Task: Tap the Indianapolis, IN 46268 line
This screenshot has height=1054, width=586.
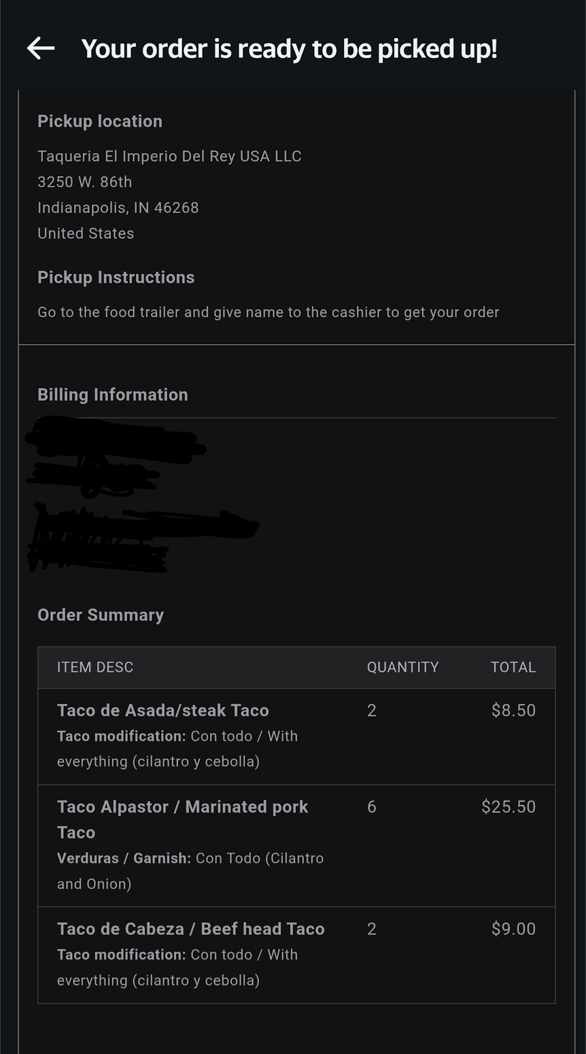Action: (x=118, y=208)
